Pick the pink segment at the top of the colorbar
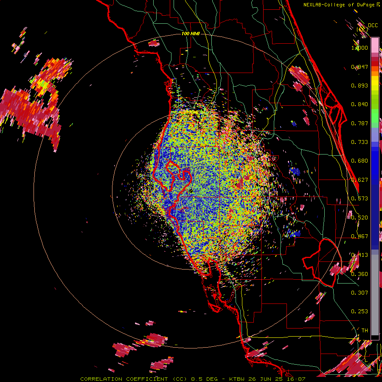Image resolution: width=382 pixels, height=382 pixels. [375, 45]
